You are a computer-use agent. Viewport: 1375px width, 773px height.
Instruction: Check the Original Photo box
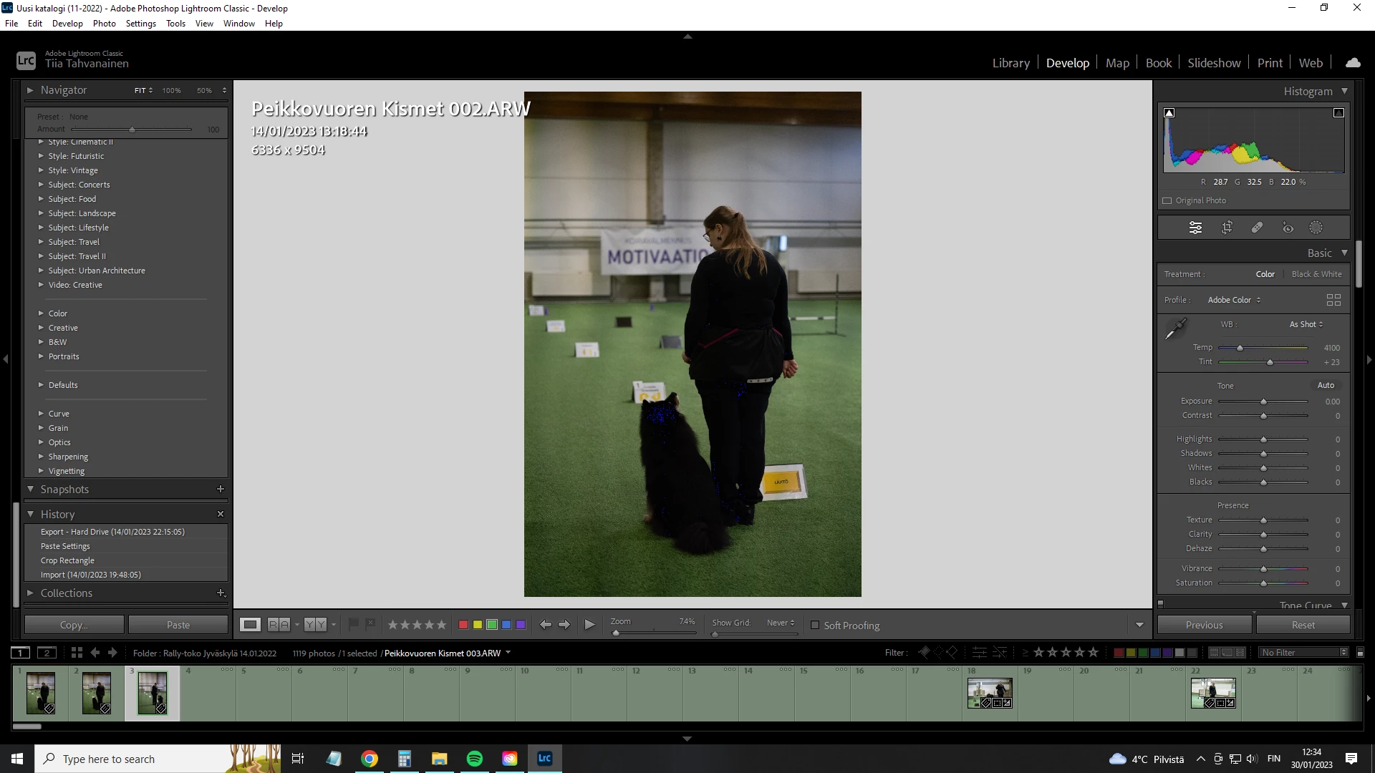1167,200
